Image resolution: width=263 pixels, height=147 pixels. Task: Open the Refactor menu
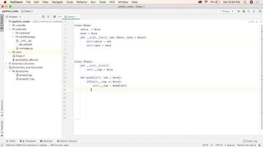[82, 2]
